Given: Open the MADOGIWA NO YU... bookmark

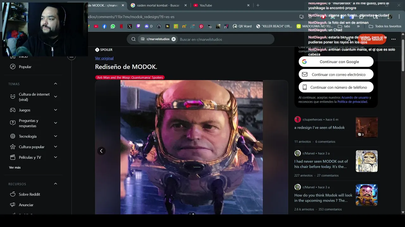Looking at the screenshot, I should (314, 26).
